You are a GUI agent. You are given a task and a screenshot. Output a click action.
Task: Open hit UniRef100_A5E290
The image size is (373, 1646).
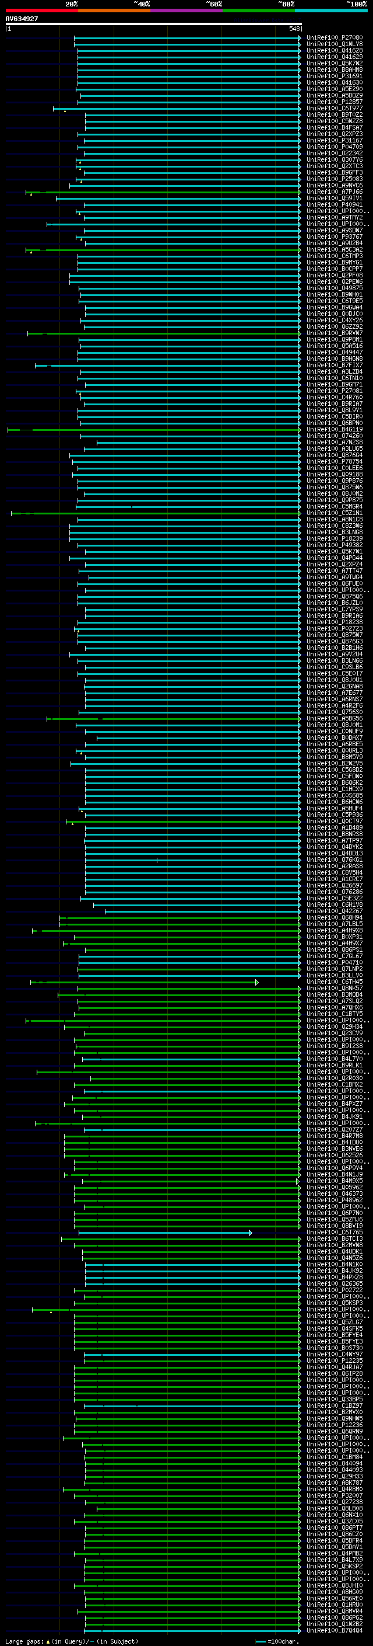335,89
